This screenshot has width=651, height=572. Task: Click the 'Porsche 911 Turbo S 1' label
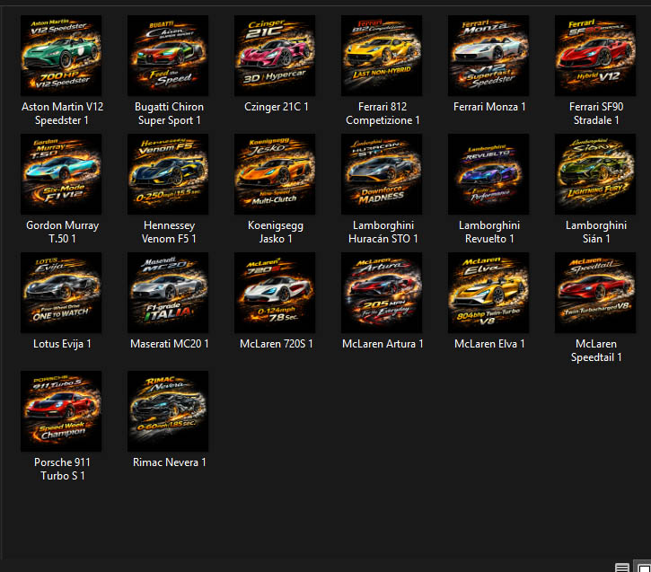coord(62,469)
